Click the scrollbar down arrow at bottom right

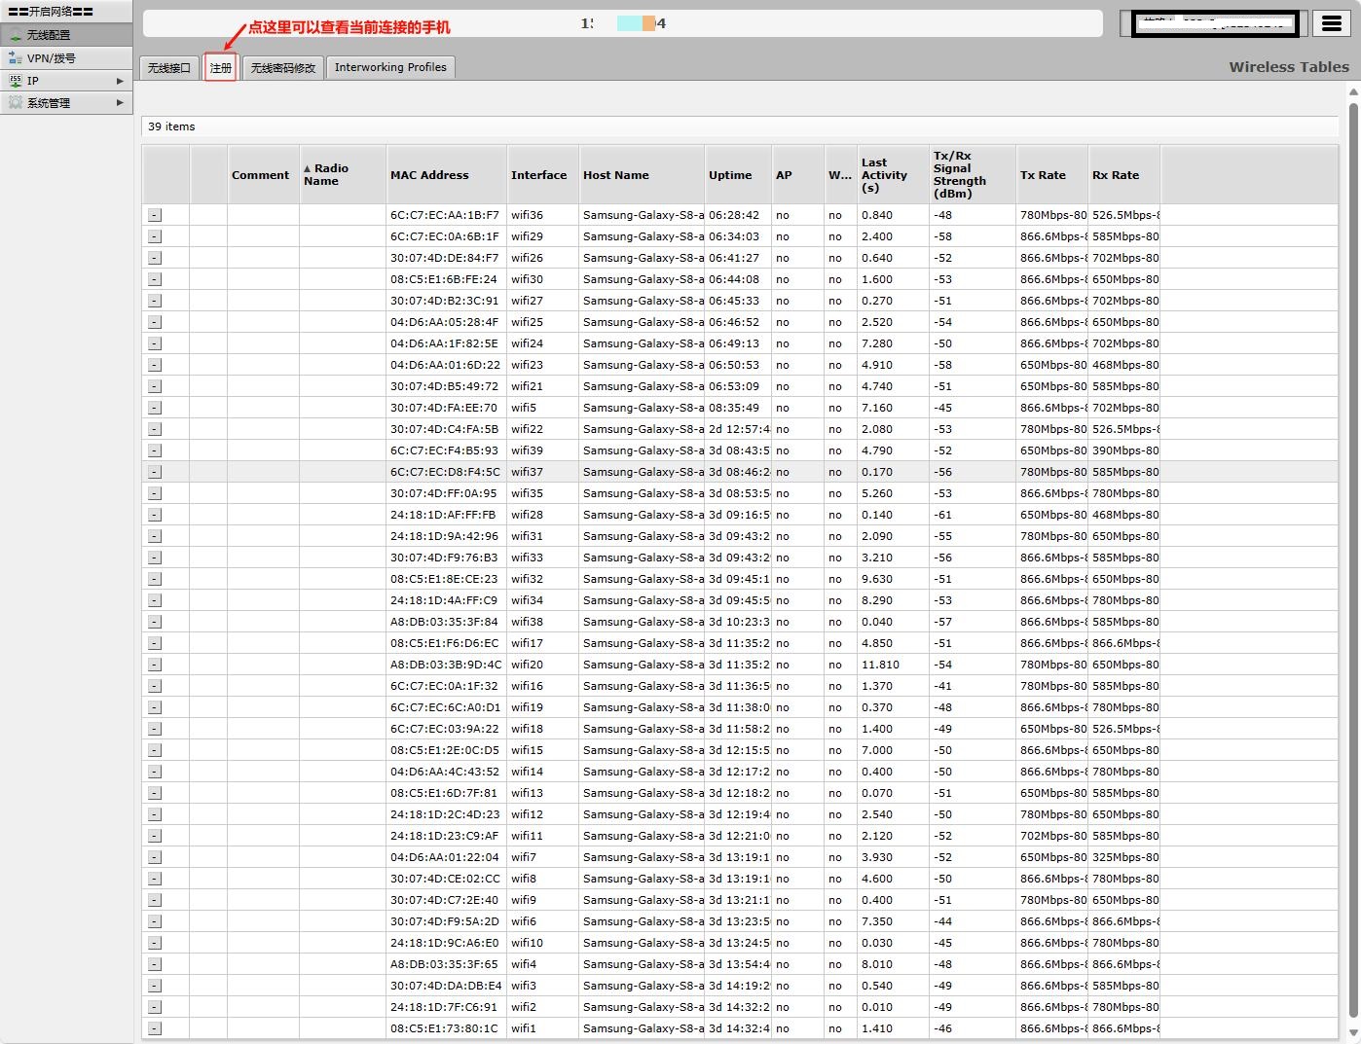[x=1352, y=1034]
